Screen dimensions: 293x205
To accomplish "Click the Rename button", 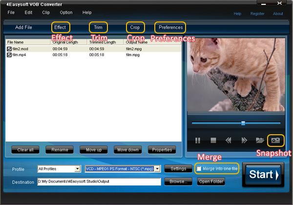I will coord(60,150).
